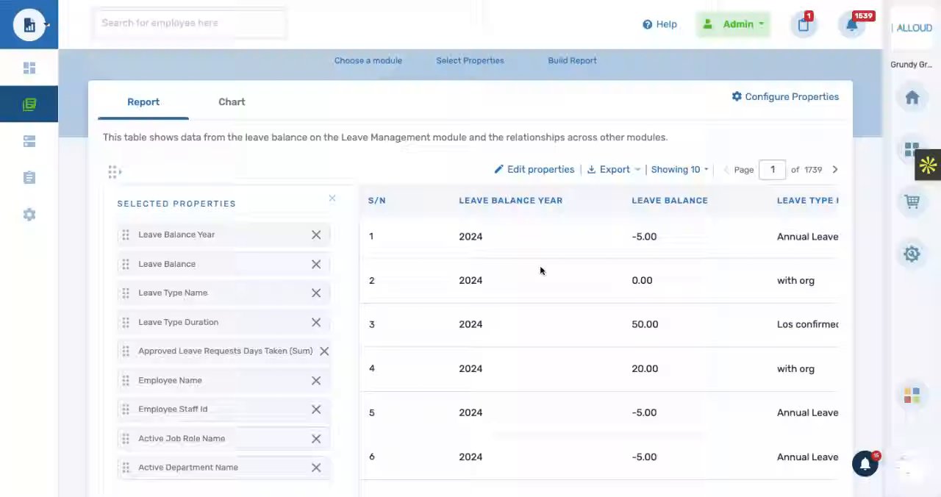The image size is (941, 497).
Task: Click Edit properties link
Action: (x=534, y=170)
